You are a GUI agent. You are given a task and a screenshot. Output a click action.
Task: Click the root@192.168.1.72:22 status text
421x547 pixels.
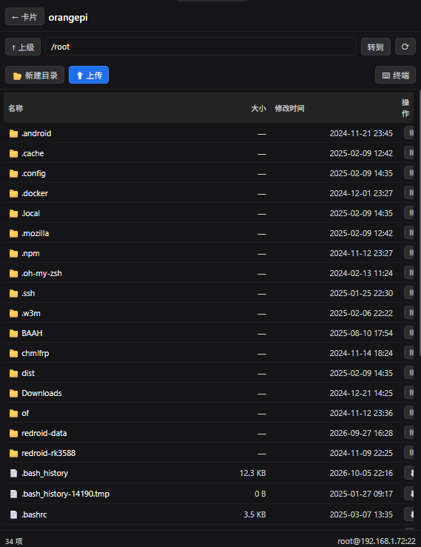pos(377,541)
